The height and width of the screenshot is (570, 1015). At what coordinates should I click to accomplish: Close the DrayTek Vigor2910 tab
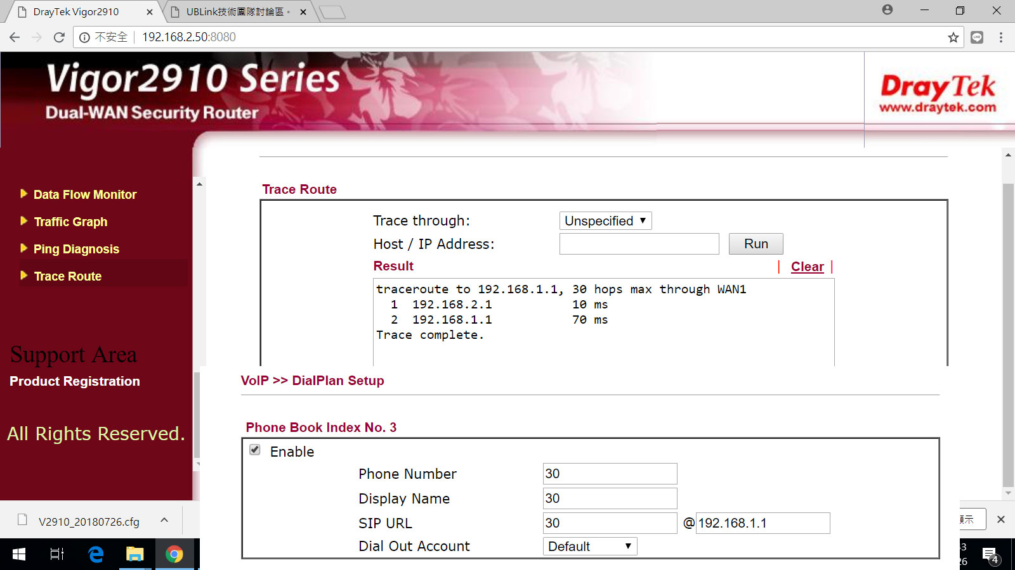[150, 12]
